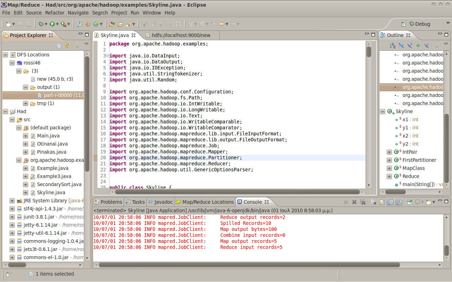The width and height of the screenshot is (452, 282).
Task: Click the New Java Project icon
Action: [x=79, y=24]
